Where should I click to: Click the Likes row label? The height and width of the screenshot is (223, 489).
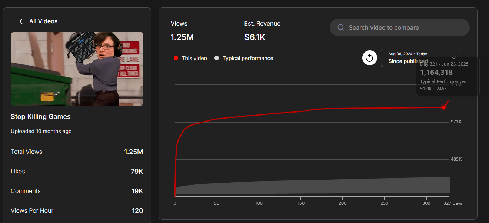(x=18, y=172)
